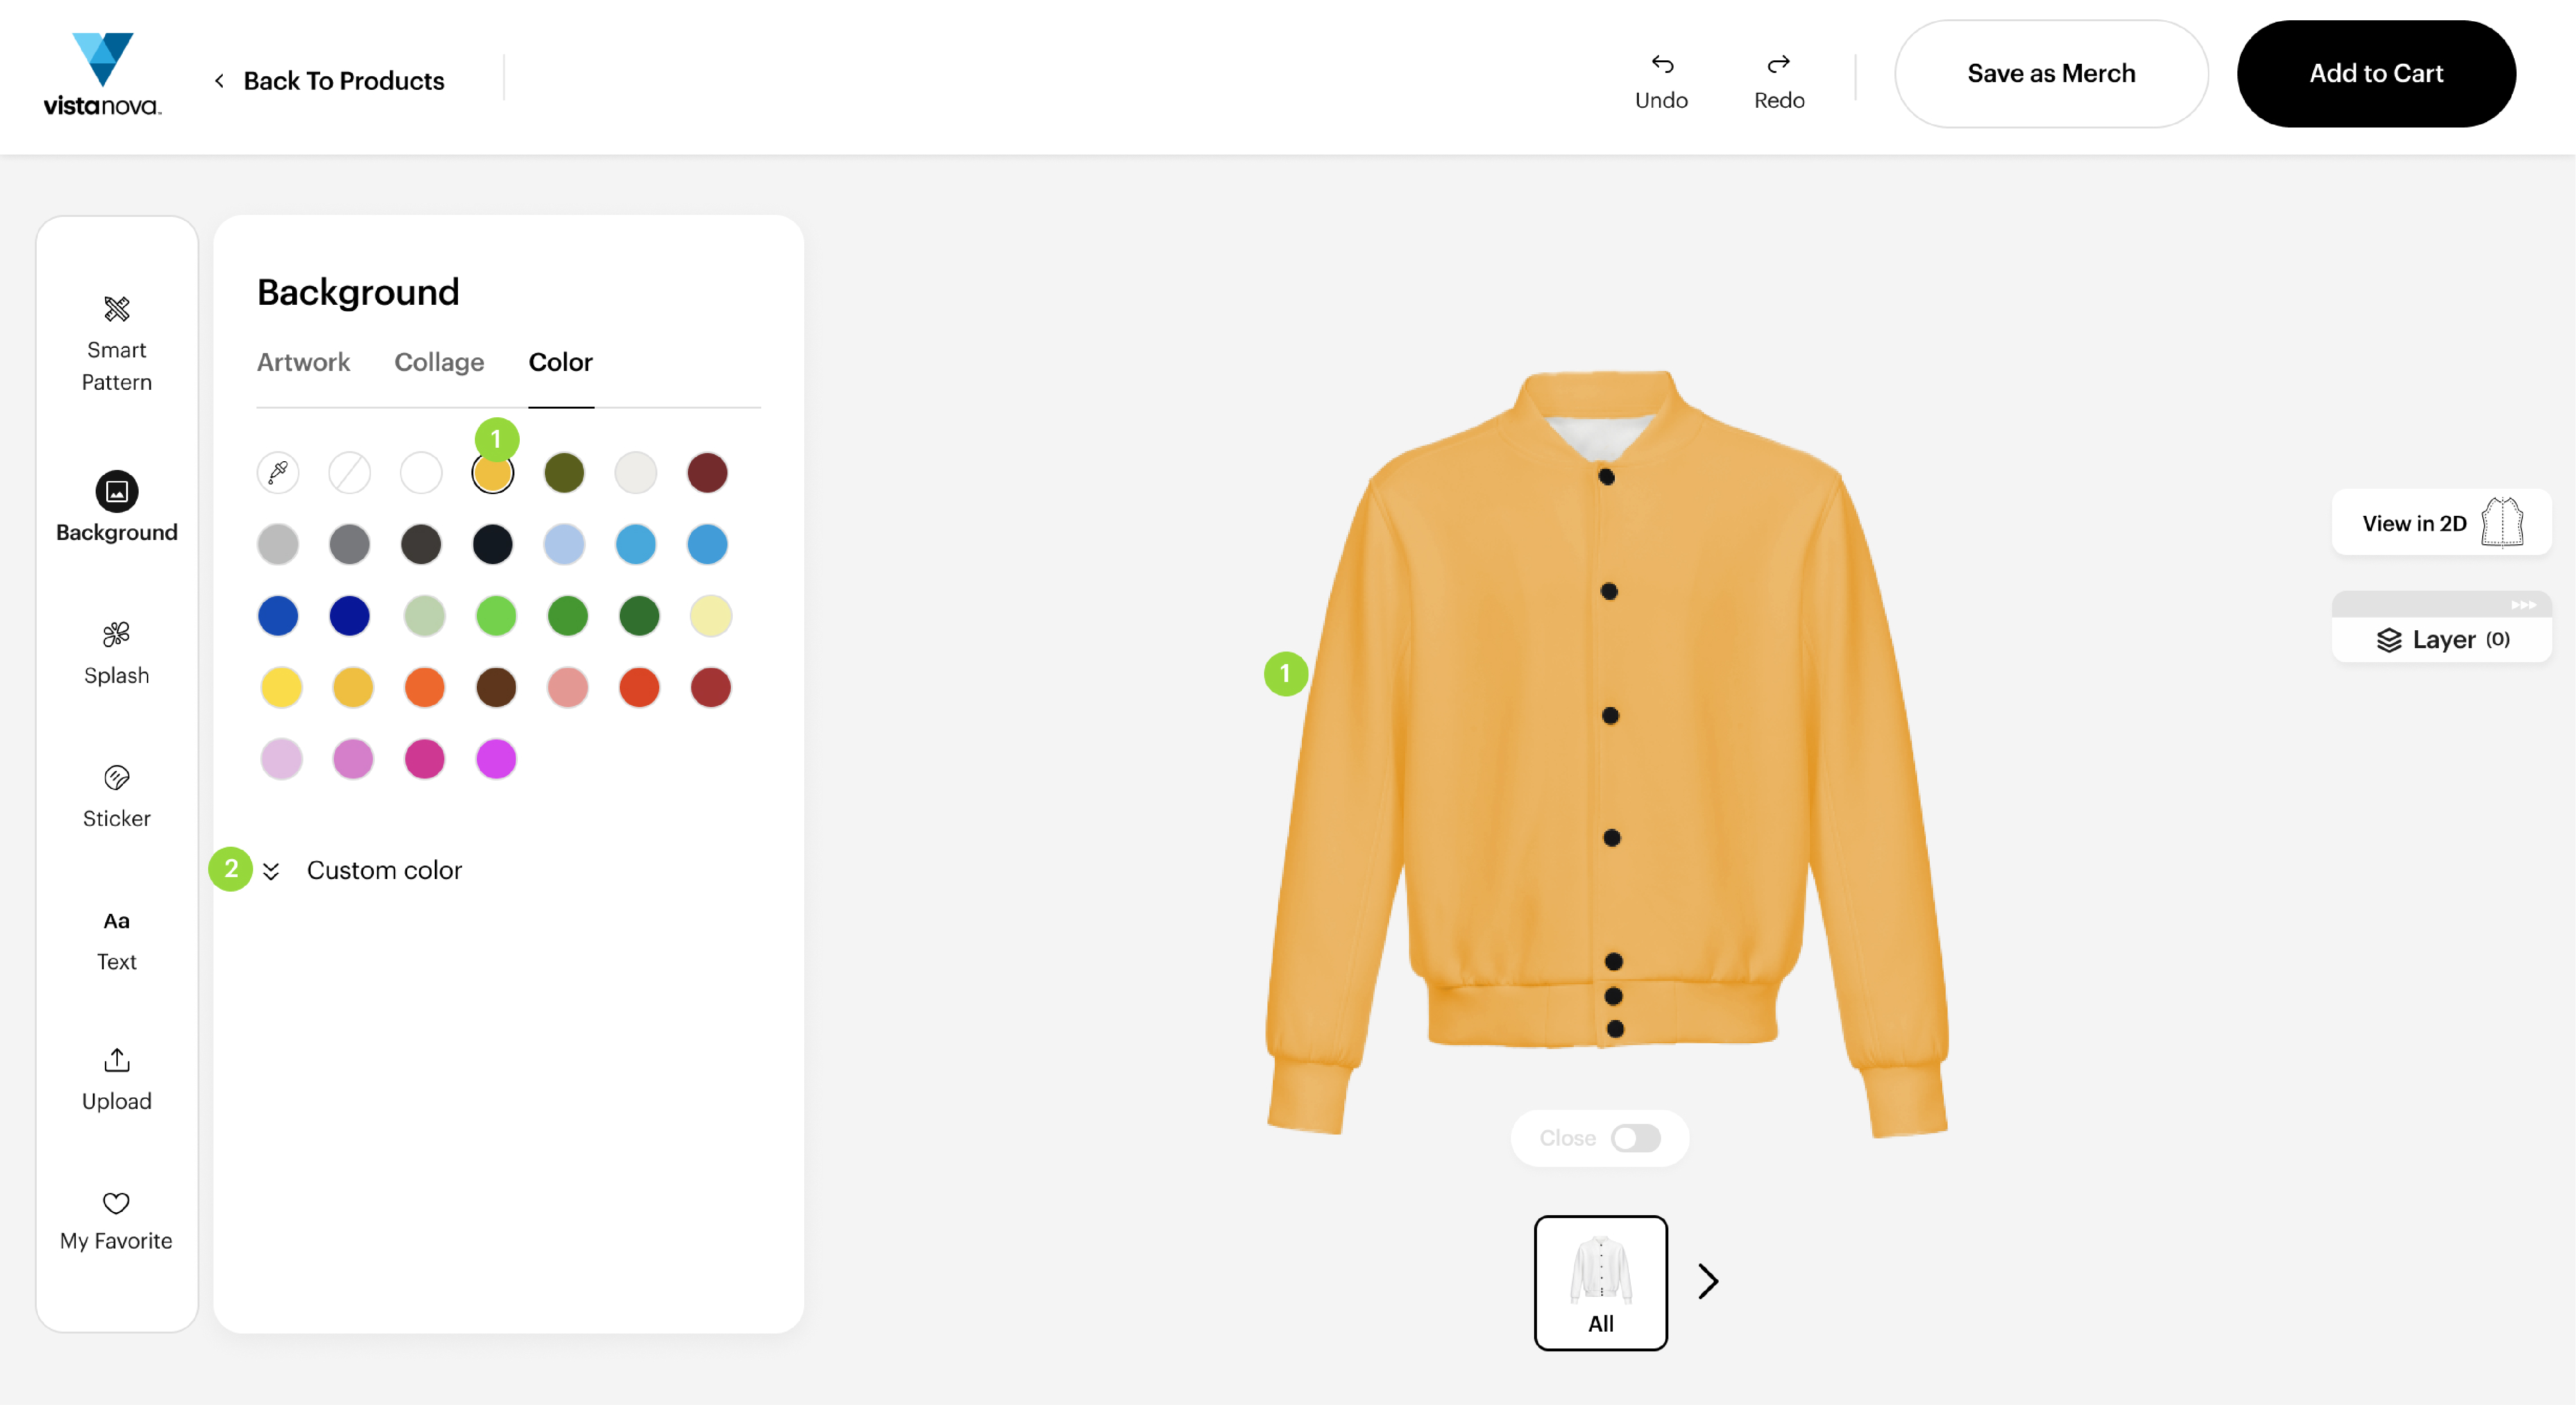Toggle the Close switch below jacket

click(x=1635, y=1138)
